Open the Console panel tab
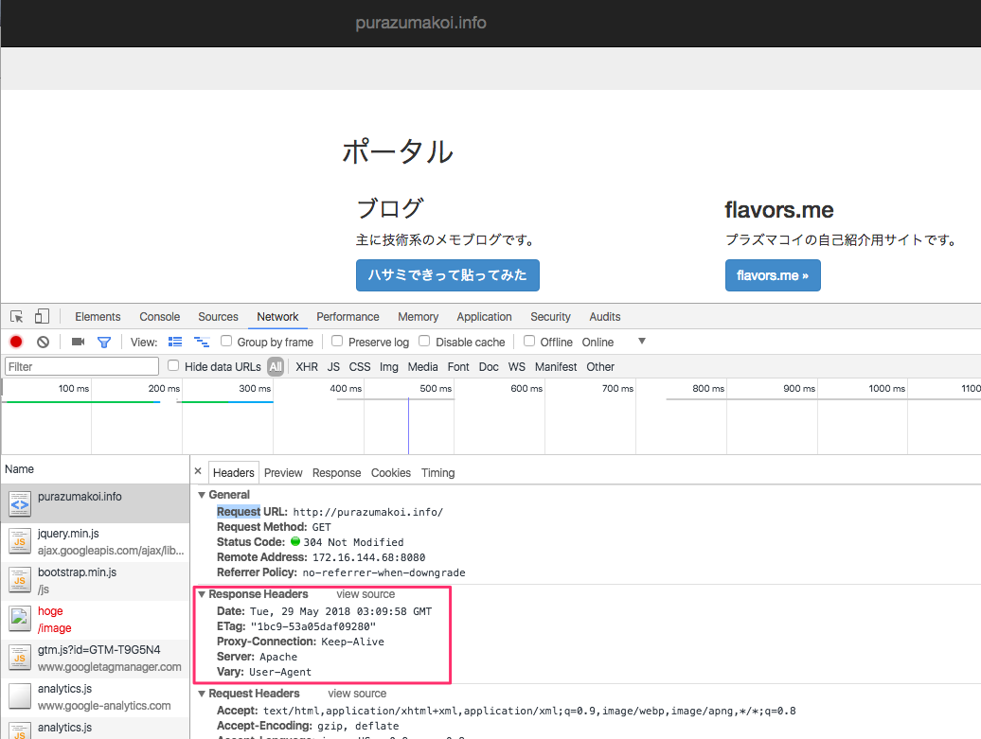 click(159, 316)
